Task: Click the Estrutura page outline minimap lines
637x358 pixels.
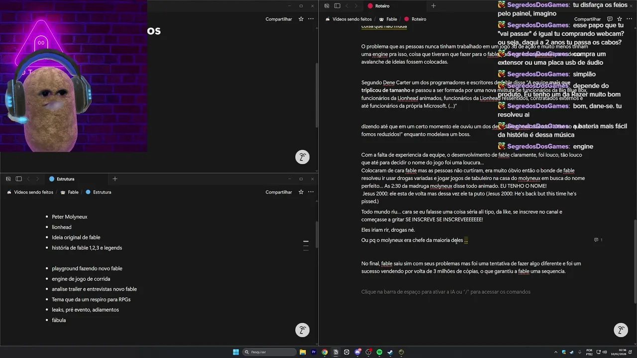Action: [x=306, y=245]
